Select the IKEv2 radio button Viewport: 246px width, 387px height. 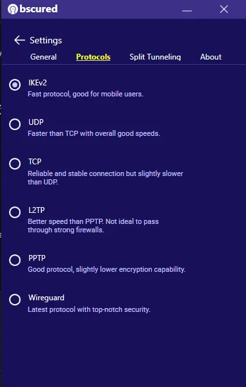[15, 85]
